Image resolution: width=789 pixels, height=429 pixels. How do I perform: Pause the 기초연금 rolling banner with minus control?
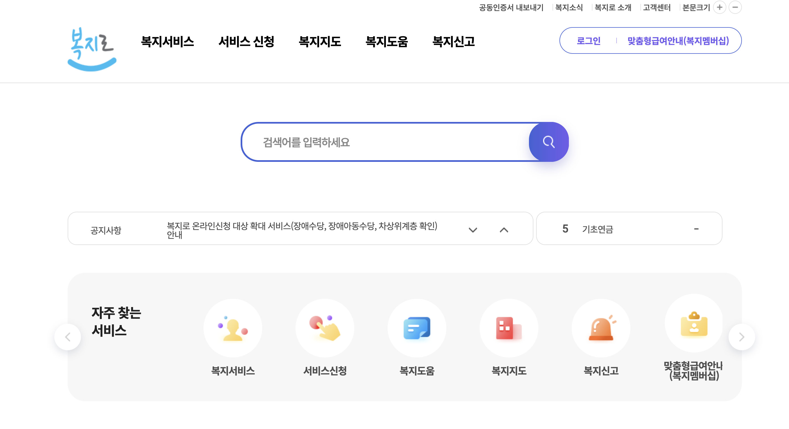click(696, 229)
